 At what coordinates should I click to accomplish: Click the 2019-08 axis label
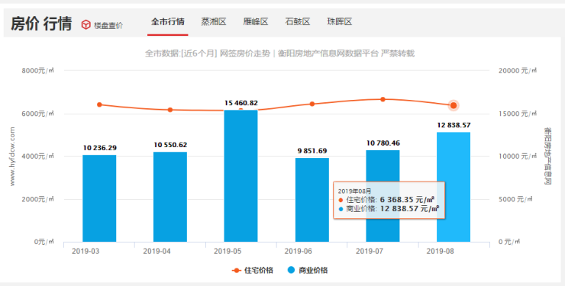click(x=440, y=251)
